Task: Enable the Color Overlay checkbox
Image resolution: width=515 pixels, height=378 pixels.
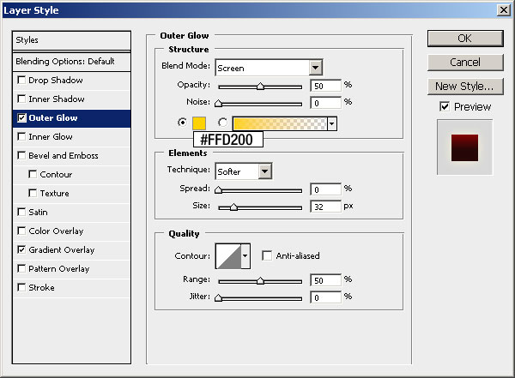Action: tap(21, 231)
